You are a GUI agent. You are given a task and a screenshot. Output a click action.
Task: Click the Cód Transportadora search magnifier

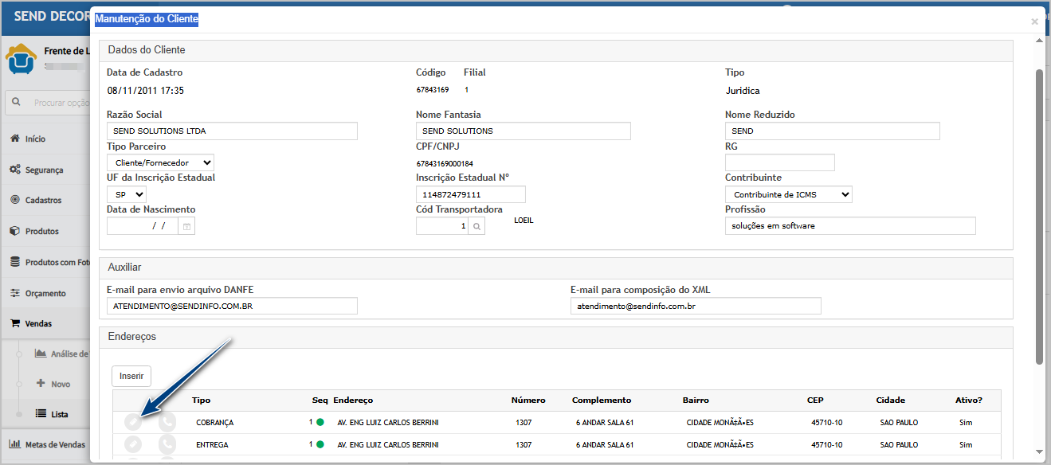(x=476, y=226)
